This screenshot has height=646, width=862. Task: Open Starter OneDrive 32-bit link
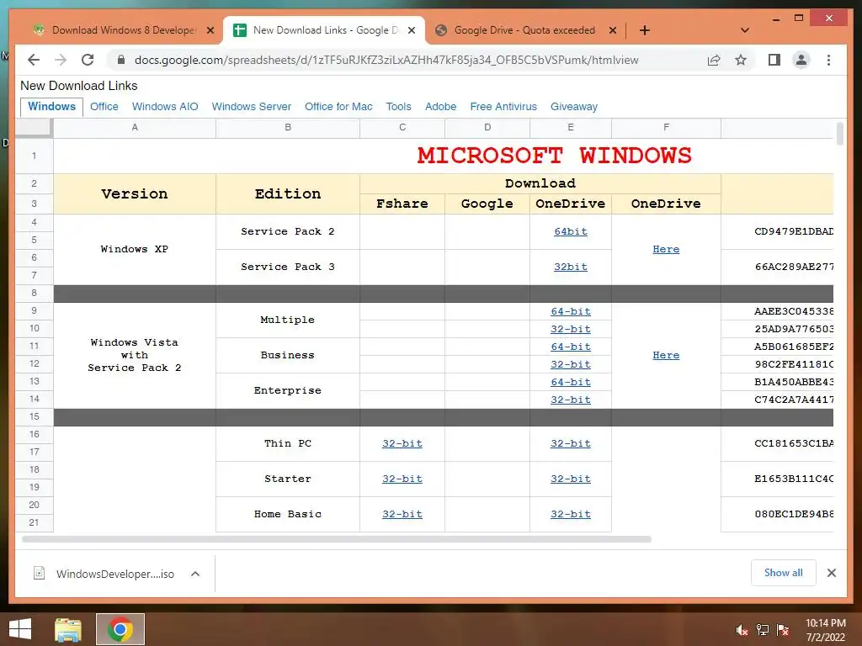(571, 479)
